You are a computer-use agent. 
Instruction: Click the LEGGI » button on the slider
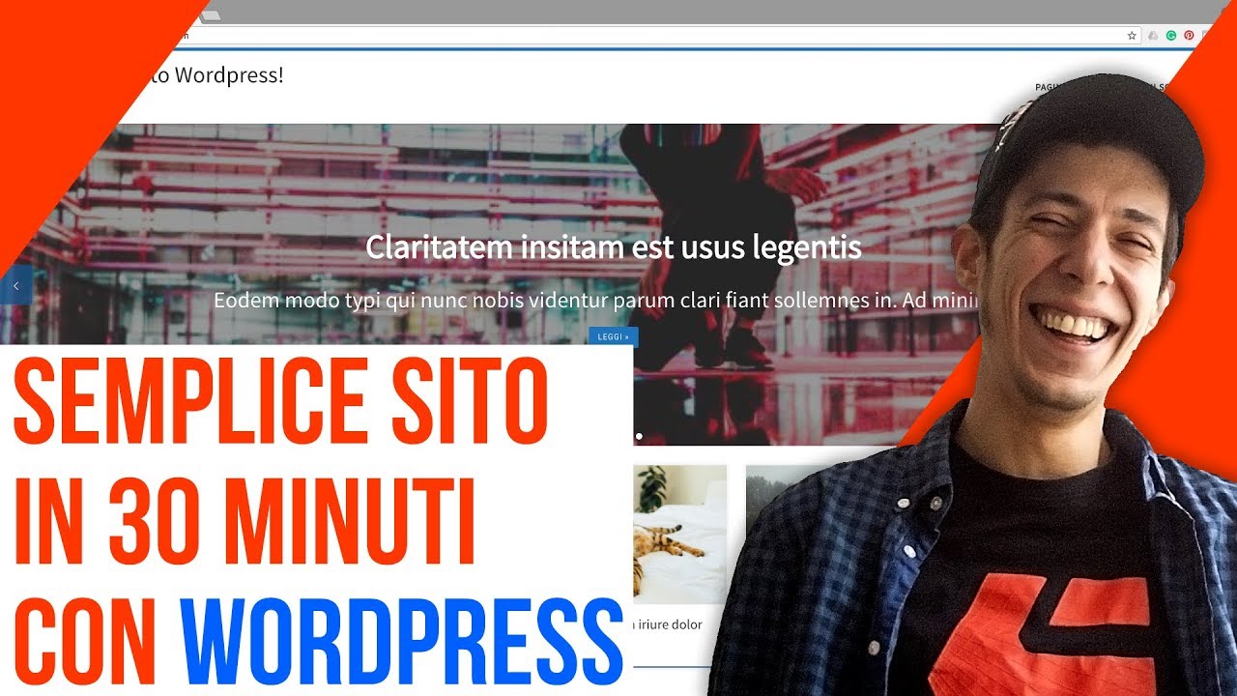click(613, 336)
